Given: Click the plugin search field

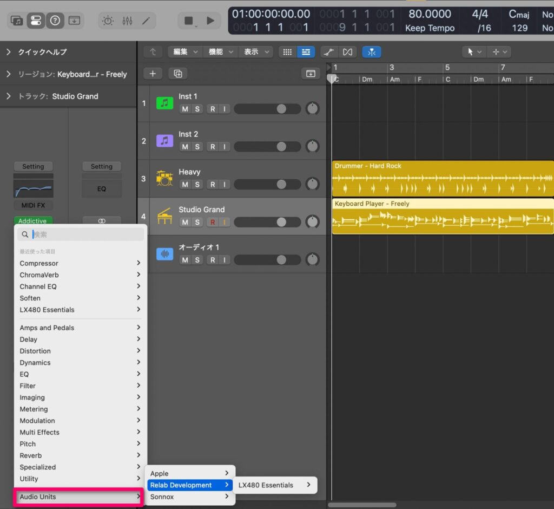Looking at the screenshot, I should (81, 234).
